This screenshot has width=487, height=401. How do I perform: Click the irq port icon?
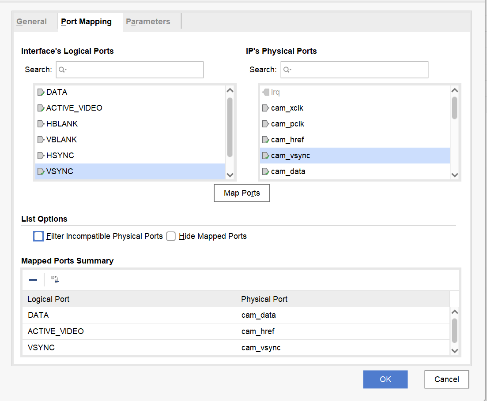(x=265, y=92)
